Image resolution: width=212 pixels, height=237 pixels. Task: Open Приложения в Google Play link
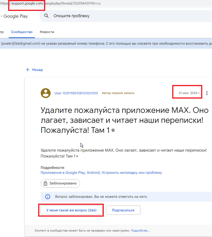[x=63, y=173]
